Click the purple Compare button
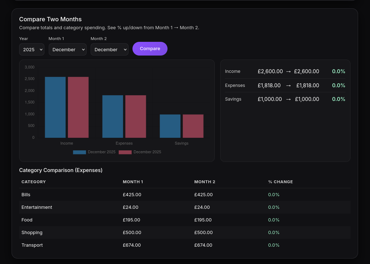Image resolution: width=370 pixels, height=264 pixels. point(150,49)
